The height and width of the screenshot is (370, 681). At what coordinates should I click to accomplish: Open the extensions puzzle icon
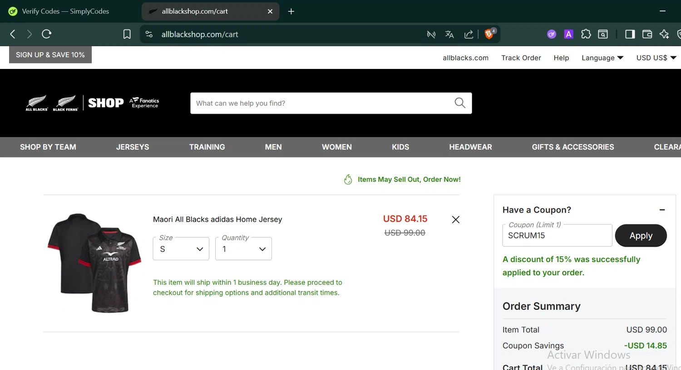[586, 34]
